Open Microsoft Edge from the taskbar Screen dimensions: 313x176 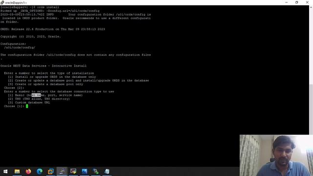click(40, 172)
